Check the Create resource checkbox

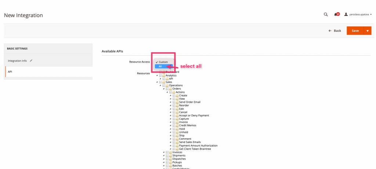point(174,95)
